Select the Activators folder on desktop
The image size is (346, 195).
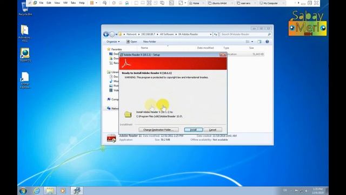coord(25,33)
